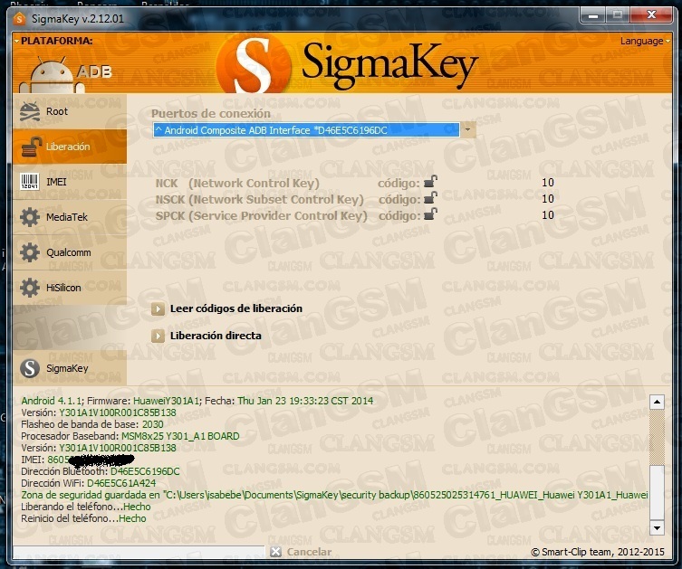Click the IMEI barcode icon
The image size is (682, 569).
(x=30, y=182)
